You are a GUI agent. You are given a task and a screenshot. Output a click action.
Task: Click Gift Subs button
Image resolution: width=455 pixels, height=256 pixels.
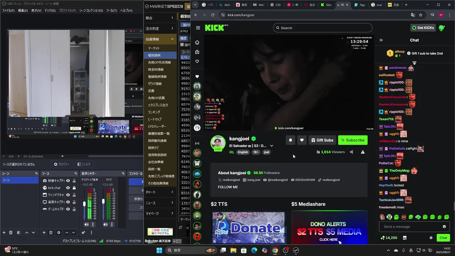(322, 140)
